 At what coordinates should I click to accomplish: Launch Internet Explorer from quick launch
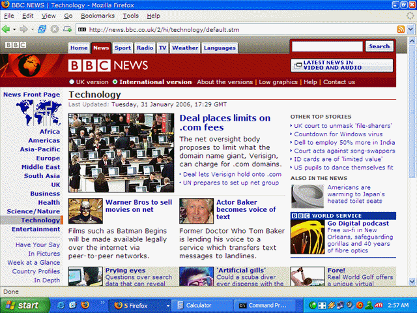[61, 305]
